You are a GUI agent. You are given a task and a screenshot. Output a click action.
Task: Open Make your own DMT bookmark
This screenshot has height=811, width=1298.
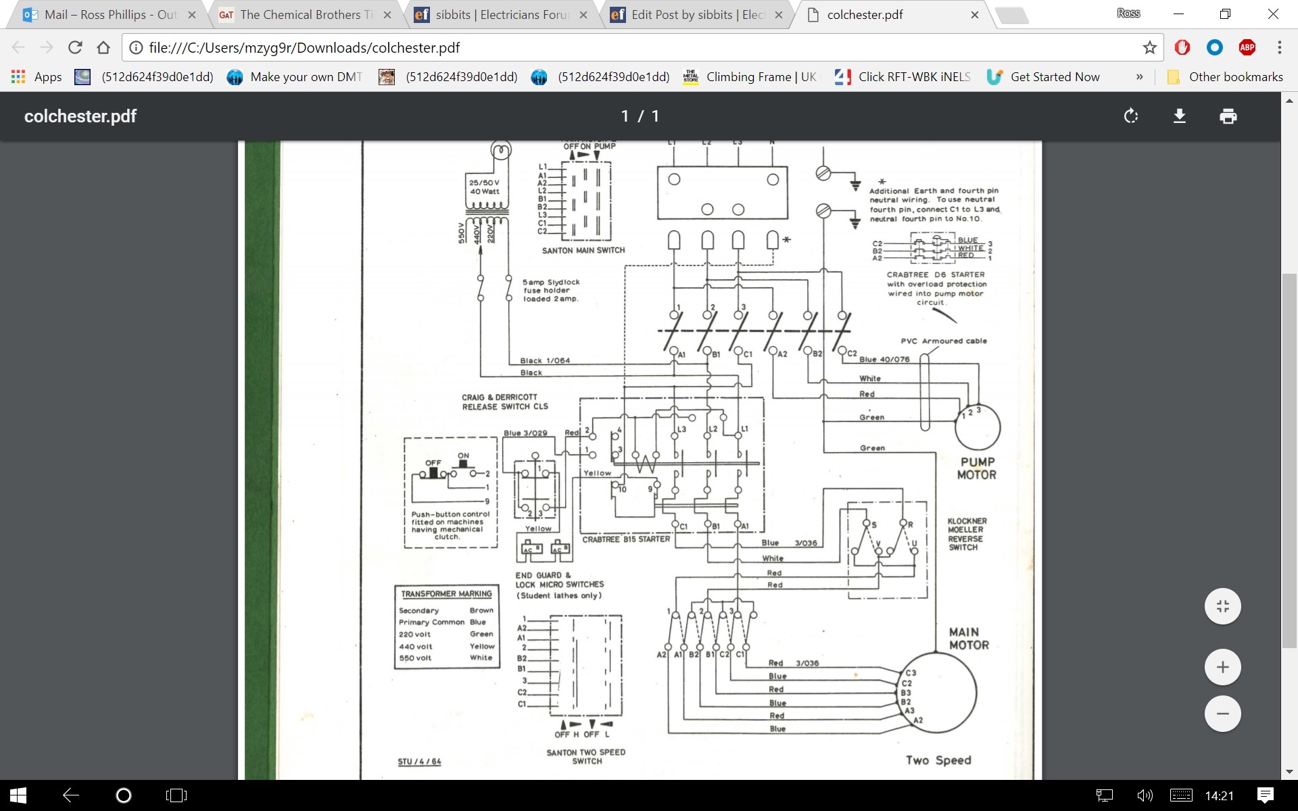[295, 77]
